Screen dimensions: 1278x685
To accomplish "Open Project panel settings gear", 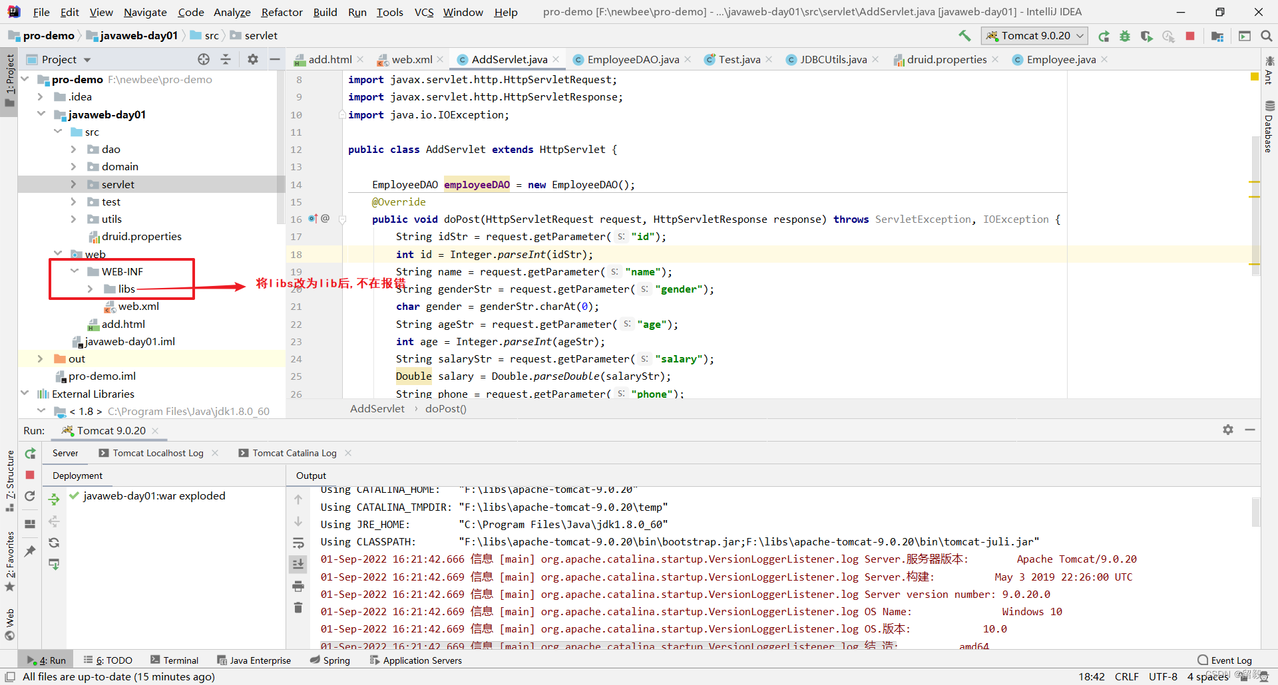I will [253, 59].
